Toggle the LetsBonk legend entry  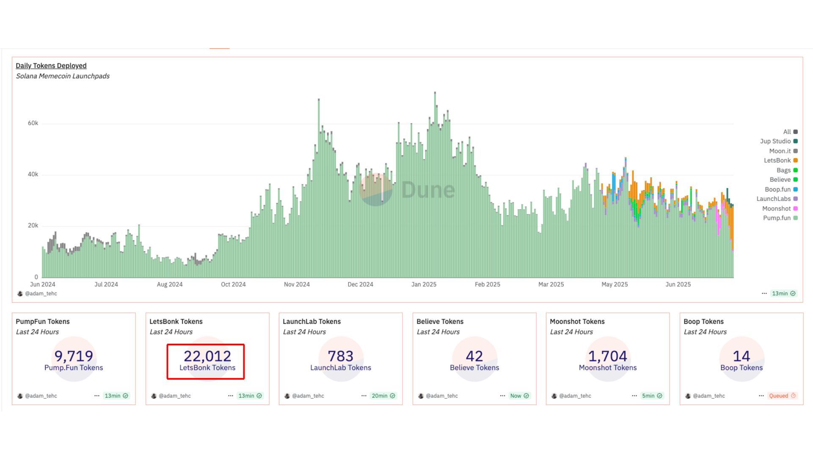click(781, 161)
